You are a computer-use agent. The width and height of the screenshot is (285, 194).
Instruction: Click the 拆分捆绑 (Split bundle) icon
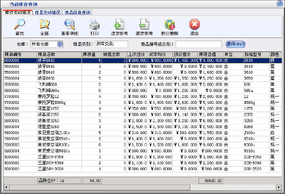point(169,25)
